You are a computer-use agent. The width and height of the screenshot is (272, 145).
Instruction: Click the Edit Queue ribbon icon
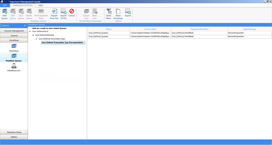coord(13,11)
